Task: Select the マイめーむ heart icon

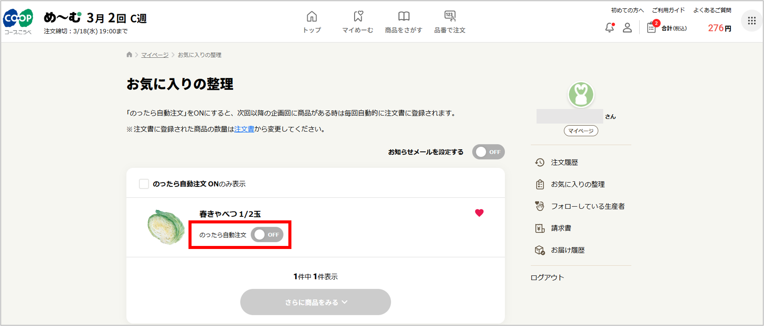Action: [359, 17]
